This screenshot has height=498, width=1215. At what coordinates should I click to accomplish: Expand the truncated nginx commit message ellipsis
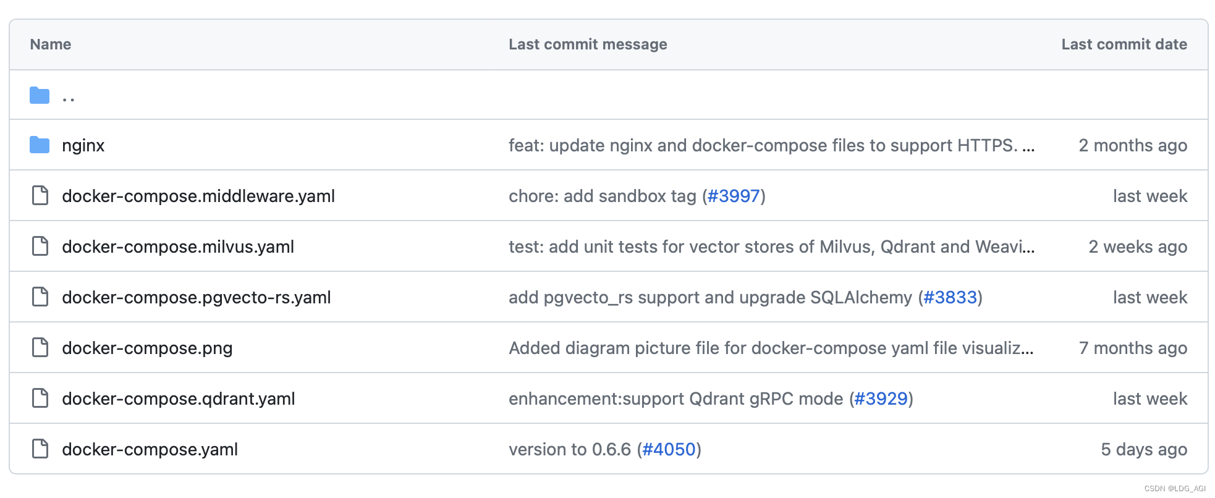coord(1028,147)
